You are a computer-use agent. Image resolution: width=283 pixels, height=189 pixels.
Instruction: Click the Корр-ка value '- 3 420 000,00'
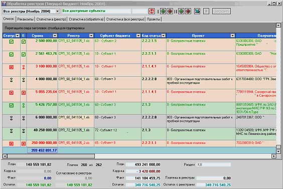(144, 171)
